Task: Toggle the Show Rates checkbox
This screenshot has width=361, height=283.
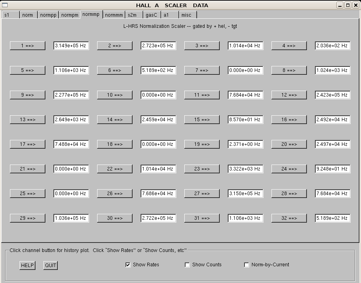Action: click(x=128, y=265)
